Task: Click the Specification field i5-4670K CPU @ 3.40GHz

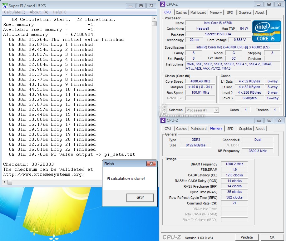Action: [x=233, y=47]
